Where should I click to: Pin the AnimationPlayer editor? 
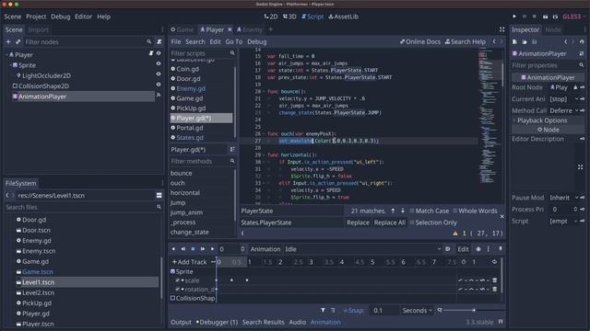coord(500,249)
